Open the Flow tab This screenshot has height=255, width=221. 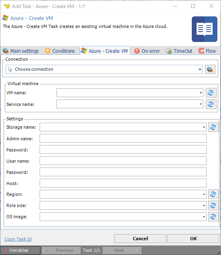point(207,51)
